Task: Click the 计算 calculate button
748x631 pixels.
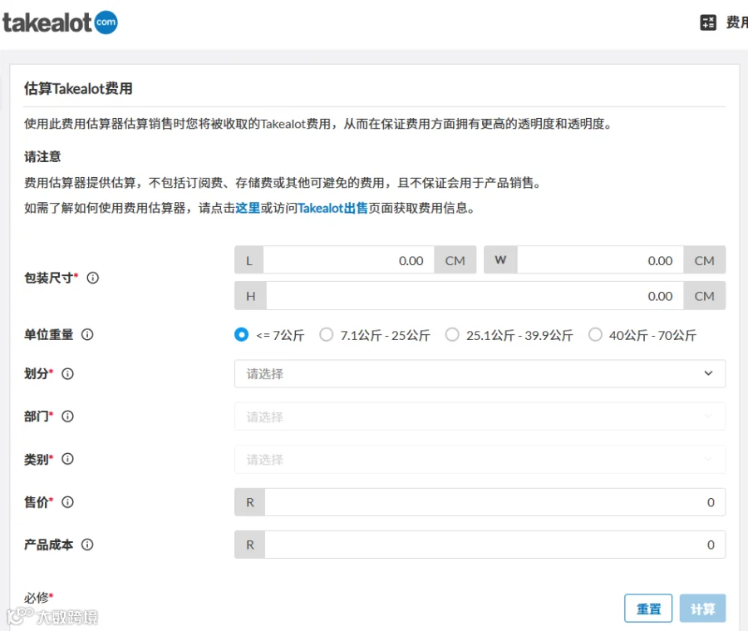Action: 702,608
